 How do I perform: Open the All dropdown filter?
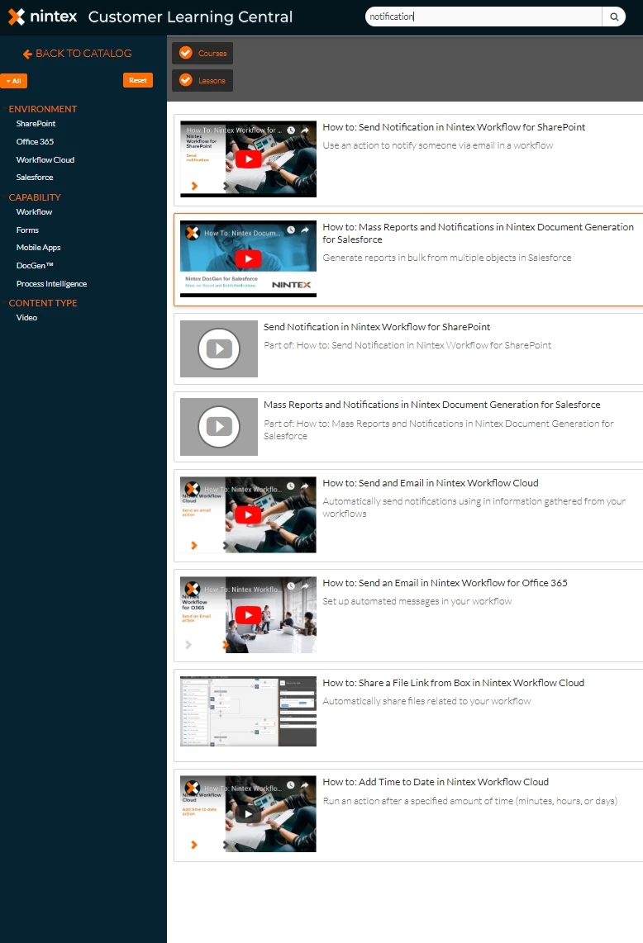tap(14, 81)
